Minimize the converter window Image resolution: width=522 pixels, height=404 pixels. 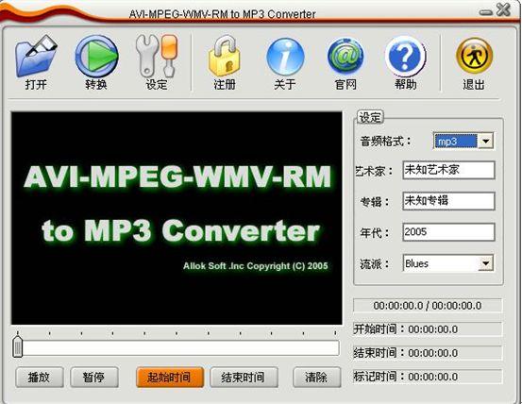(x=486, y=12)
